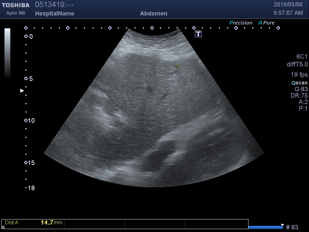Click the blue cine playback progress bar

266,227
